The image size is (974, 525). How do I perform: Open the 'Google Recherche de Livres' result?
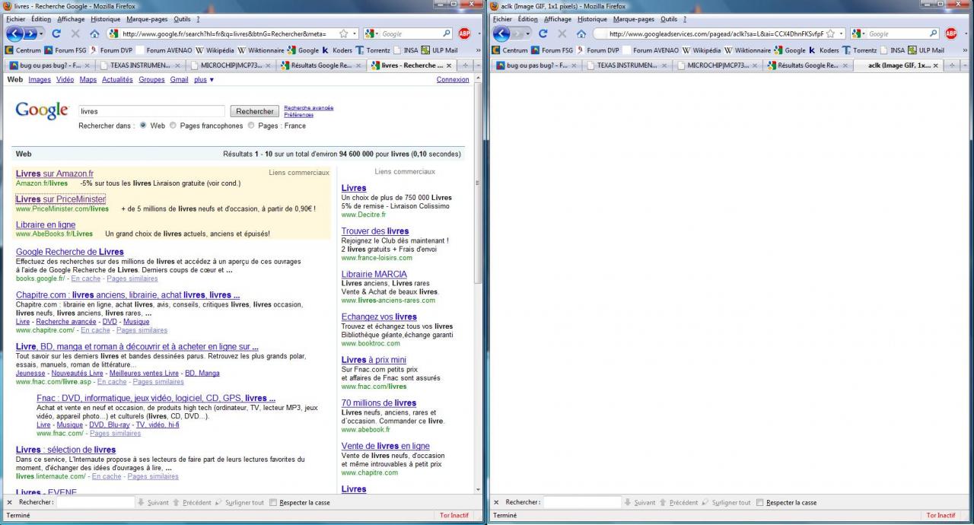tap(69, 252)
